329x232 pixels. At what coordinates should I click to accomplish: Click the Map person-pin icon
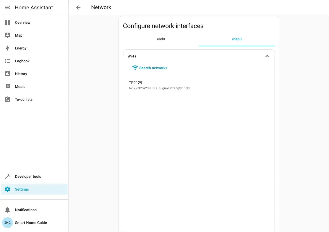(8, 35)
